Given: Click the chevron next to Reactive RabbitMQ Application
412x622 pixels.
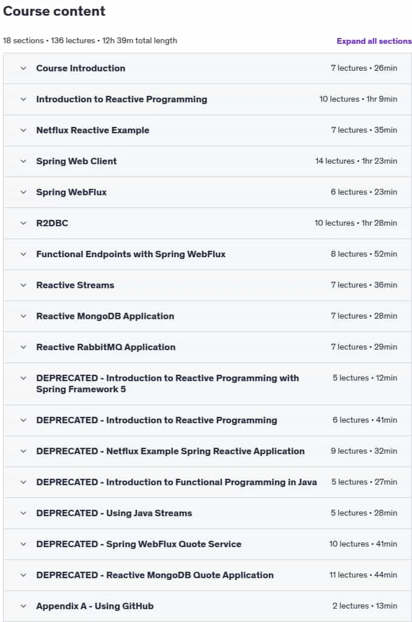Looking at the screenshot, I should (23, 347).
